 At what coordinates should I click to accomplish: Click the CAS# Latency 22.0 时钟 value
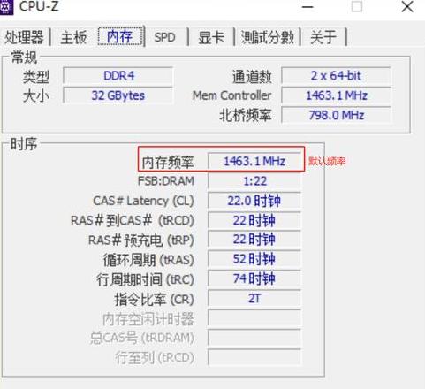254,201
